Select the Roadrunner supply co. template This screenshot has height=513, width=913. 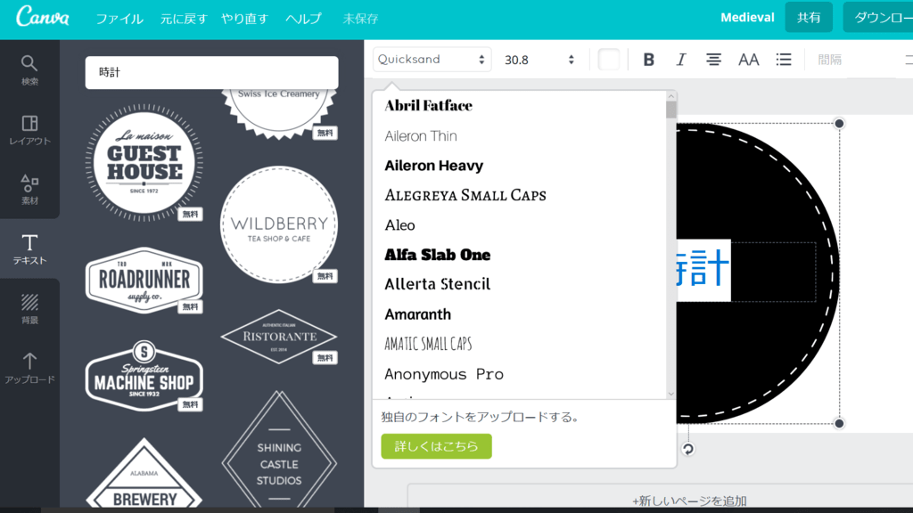(x=144, y=281)
